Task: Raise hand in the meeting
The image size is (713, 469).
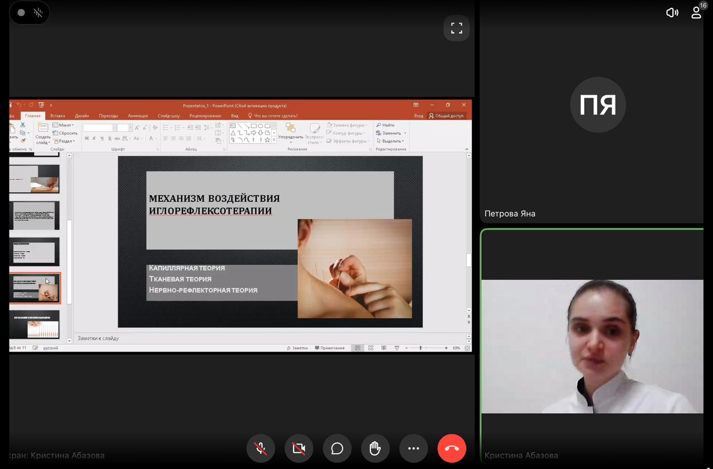Action: coord(375,448)
